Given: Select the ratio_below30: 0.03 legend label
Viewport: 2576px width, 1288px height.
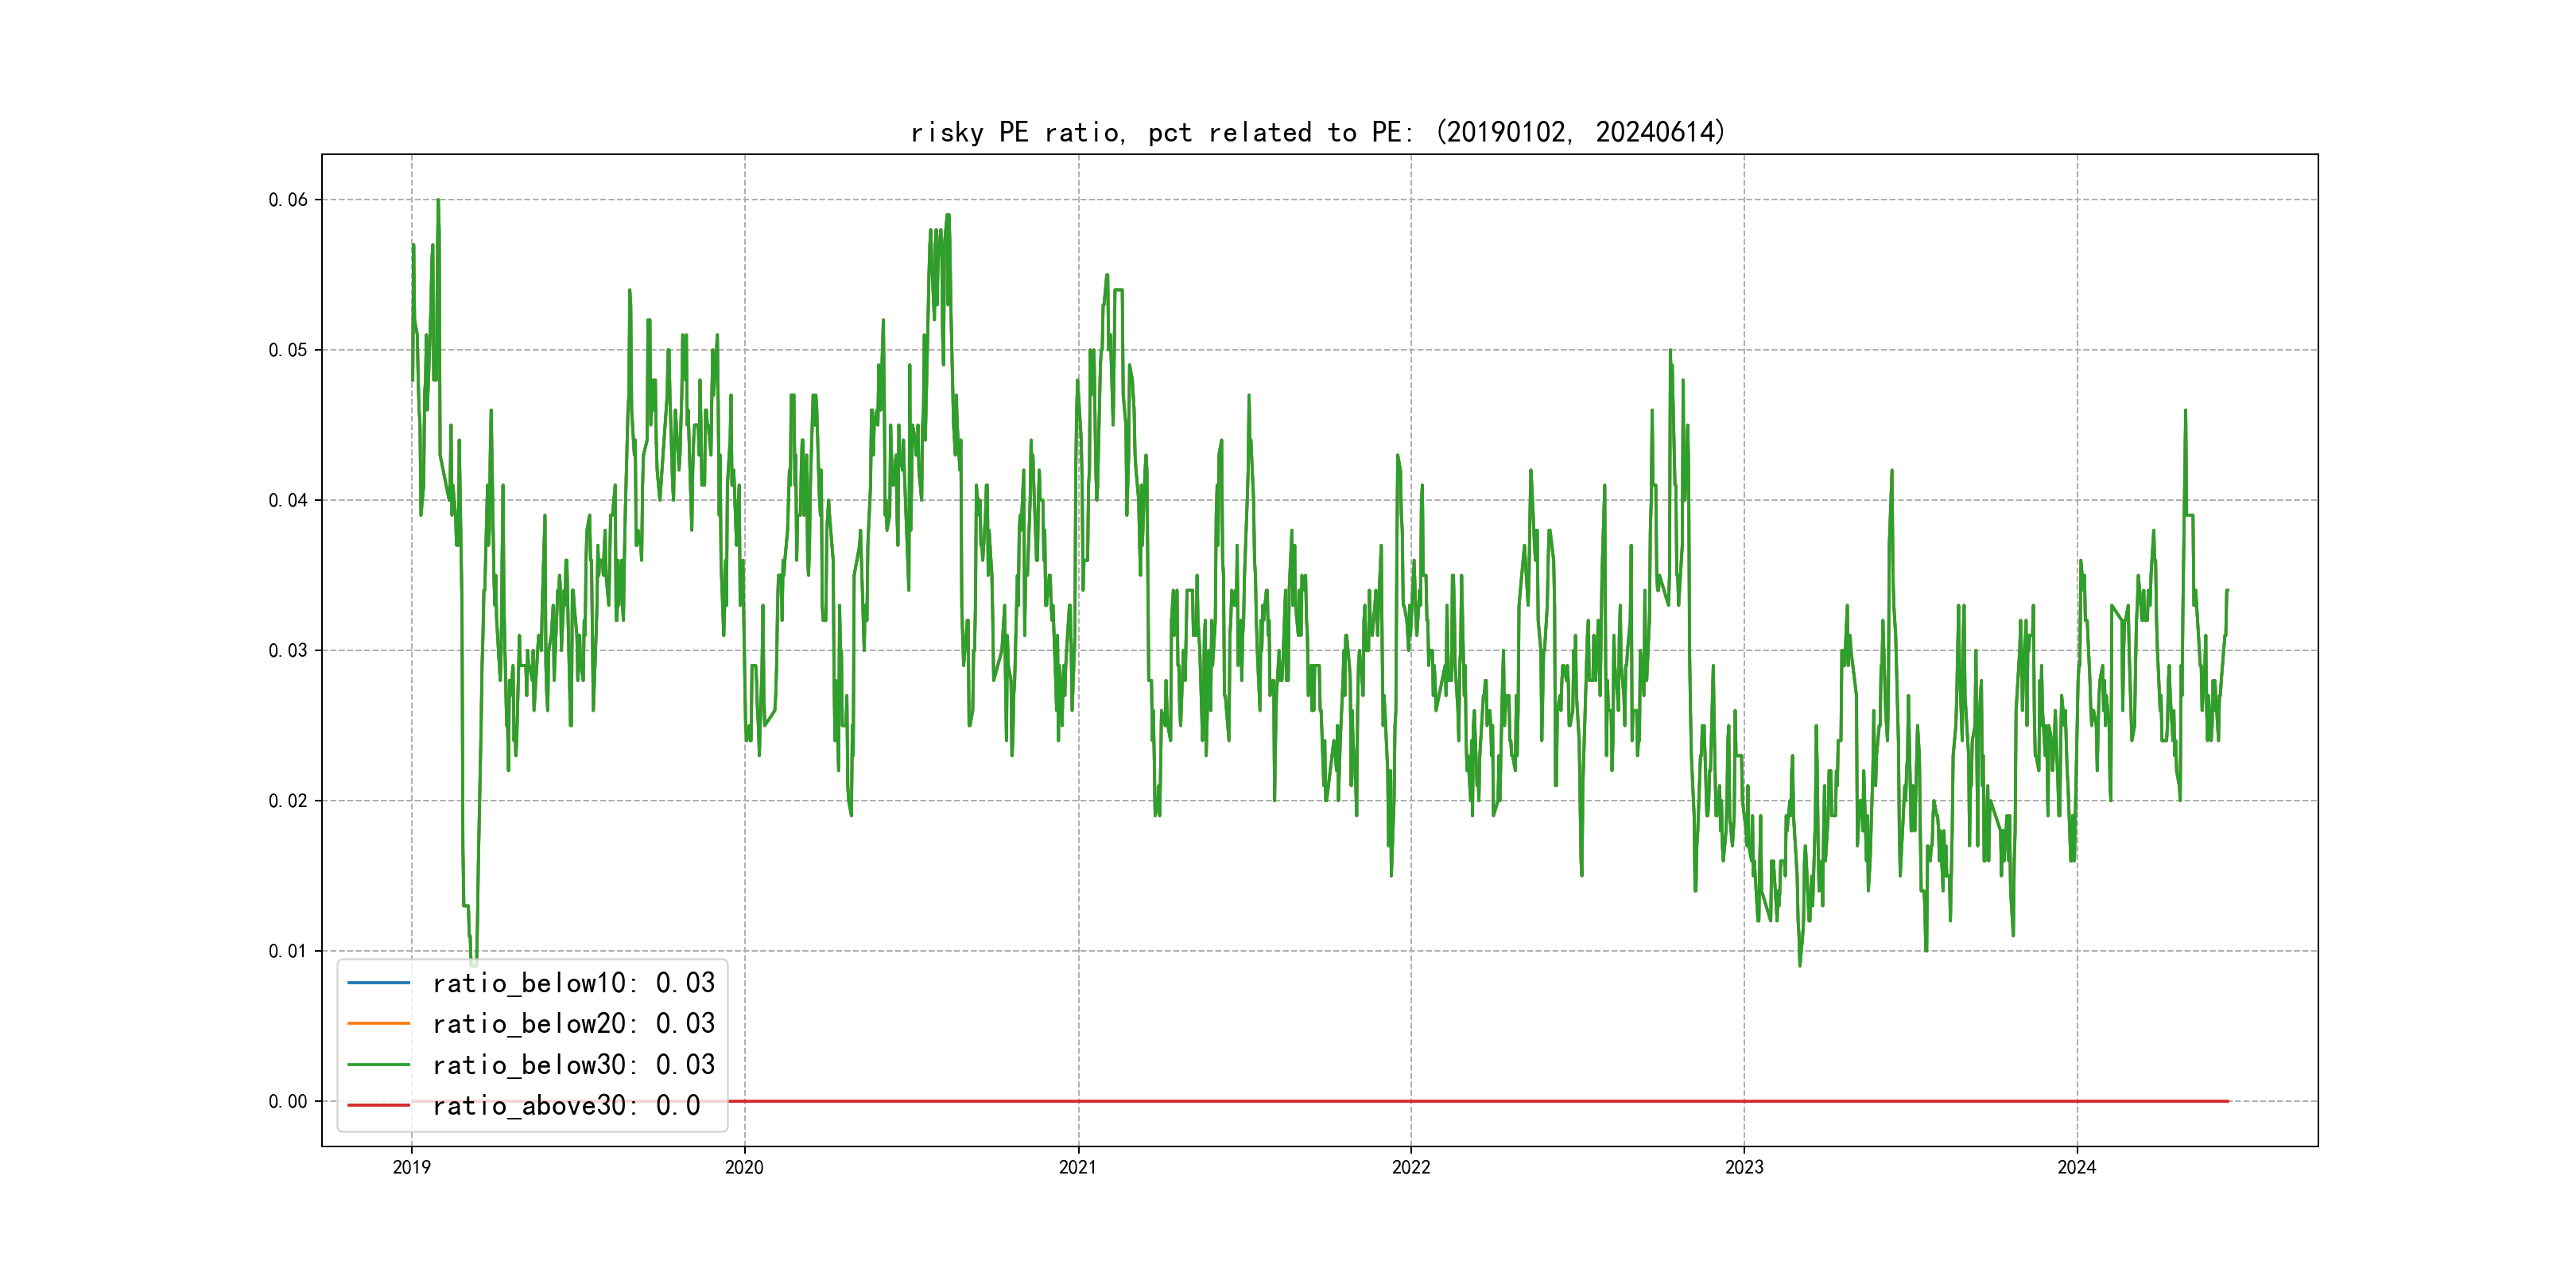Looking at the screenshot, I should click(x=573, y=1065).
